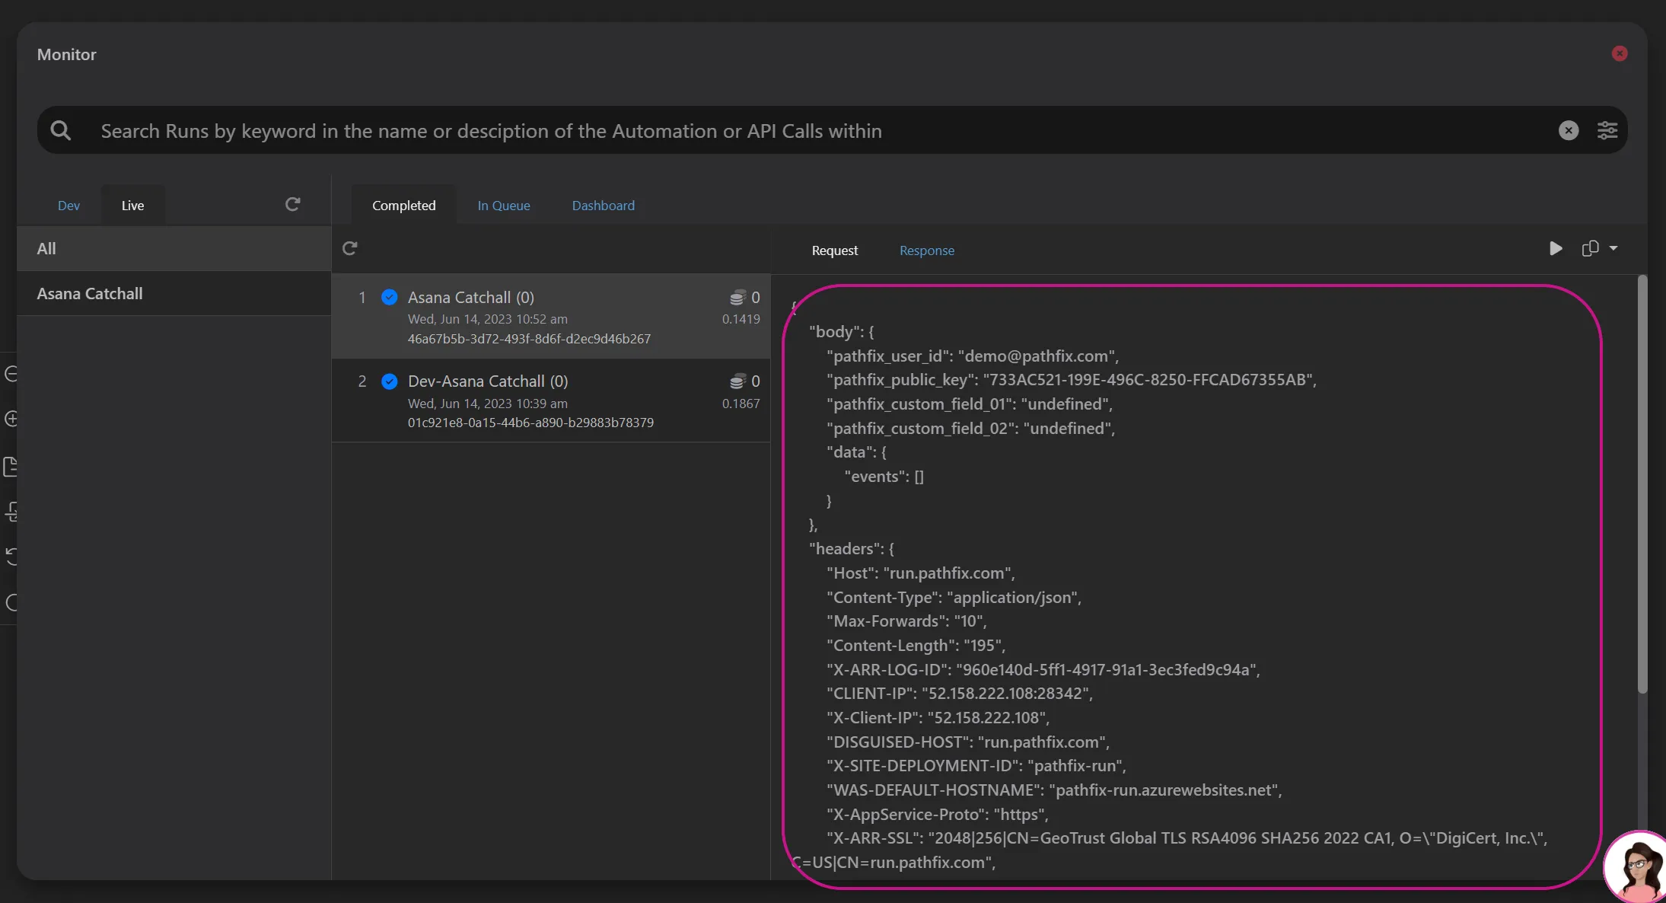
Task: Close the Monitor window with the red button
Action: click(x=1619, y=53)
